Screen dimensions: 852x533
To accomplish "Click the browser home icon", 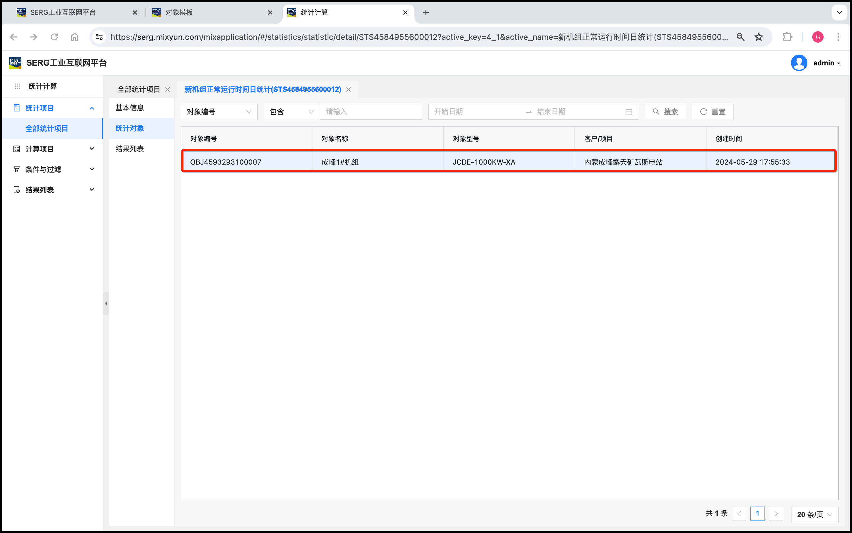I will tap(75, 37).
